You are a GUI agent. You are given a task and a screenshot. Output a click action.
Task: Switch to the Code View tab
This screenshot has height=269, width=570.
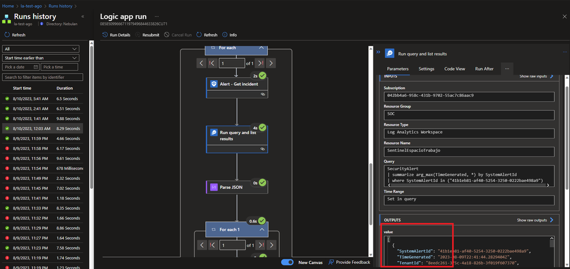click(455, 69)
